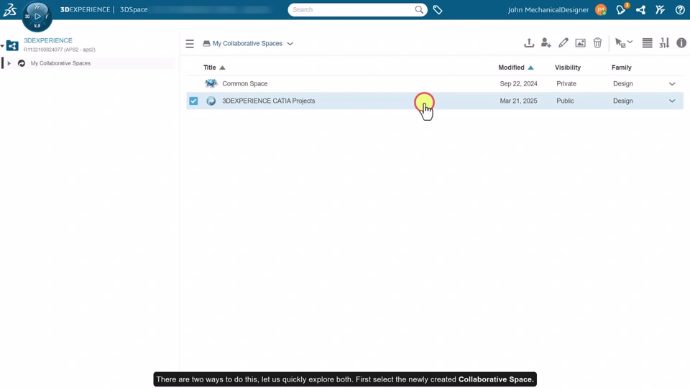Open the My Collaborative Spaces breadcrumb dropdown
Screen dimensions: 690x388
(x=290, y=44)
